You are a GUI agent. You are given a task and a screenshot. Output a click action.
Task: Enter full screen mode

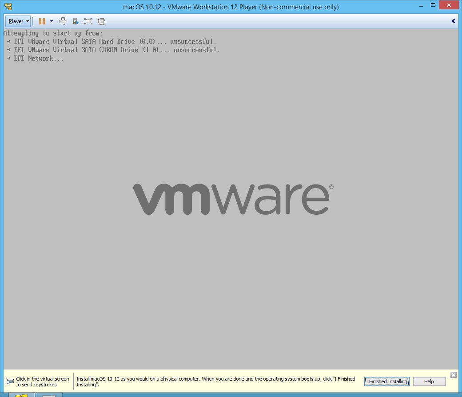(88, 21)
